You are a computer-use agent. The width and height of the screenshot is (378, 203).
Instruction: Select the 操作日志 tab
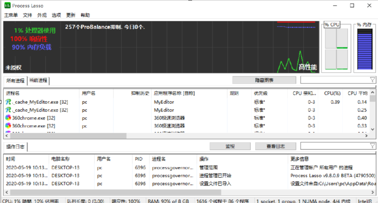point(16,147)
